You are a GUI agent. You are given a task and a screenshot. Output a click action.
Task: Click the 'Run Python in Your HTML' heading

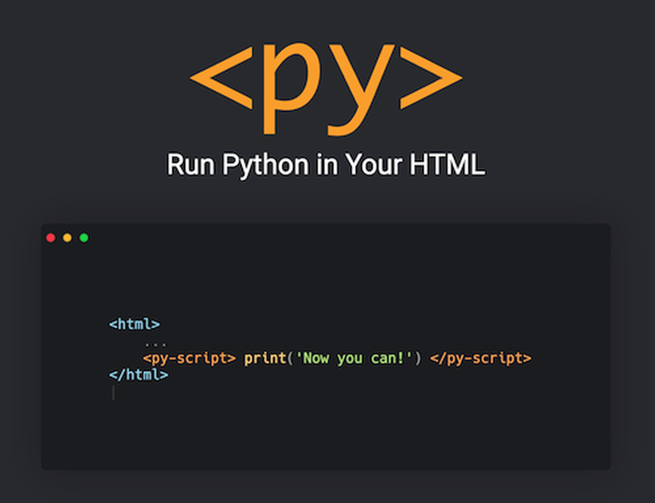326,165
